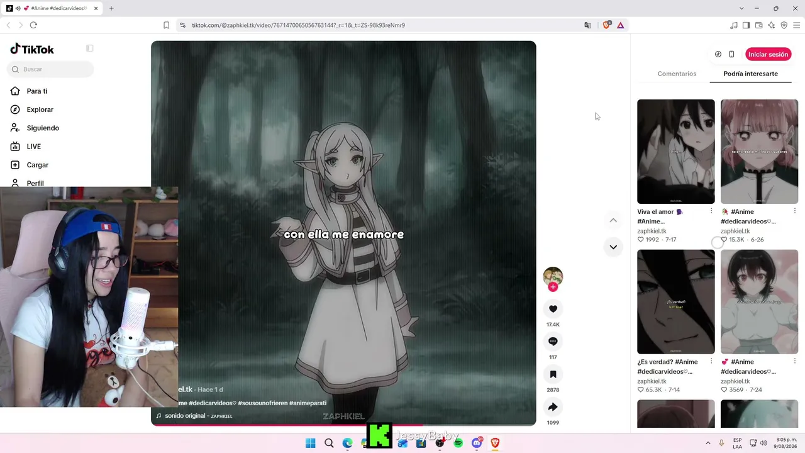Viewport: 805px width, 453px height.
Task: Go to the previous video with up chevron
Action: pyautogui.click(x=613, y=220)
